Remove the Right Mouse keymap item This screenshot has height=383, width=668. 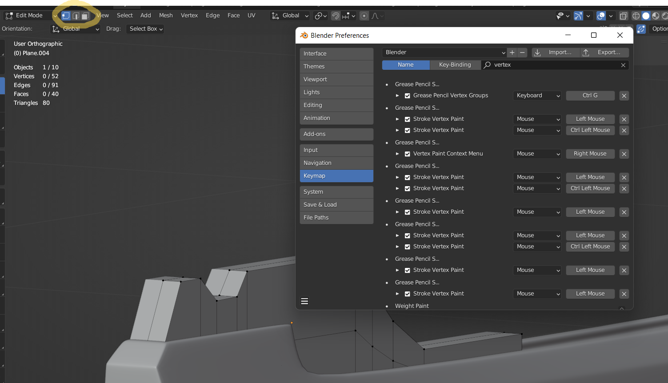coord(624,154)
